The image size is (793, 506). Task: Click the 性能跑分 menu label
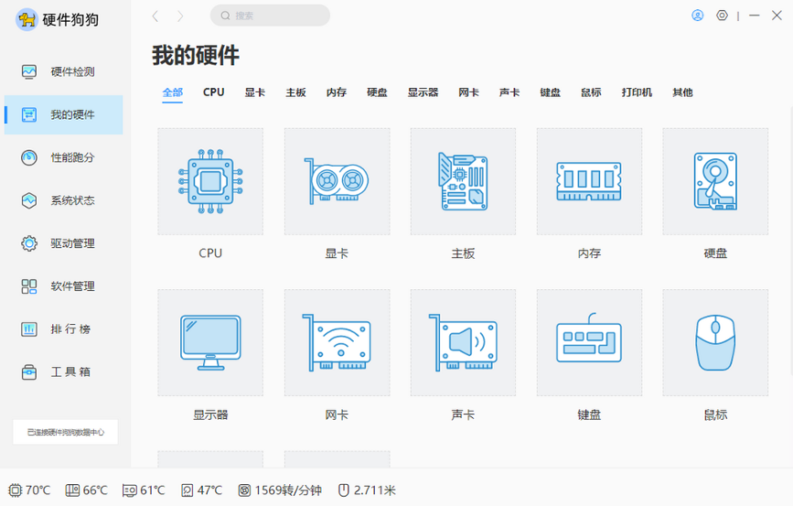pos(72,157)
